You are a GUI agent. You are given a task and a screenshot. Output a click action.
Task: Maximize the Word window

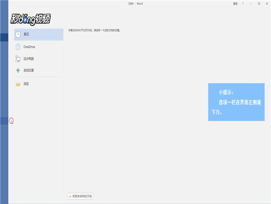pos(259,4)
